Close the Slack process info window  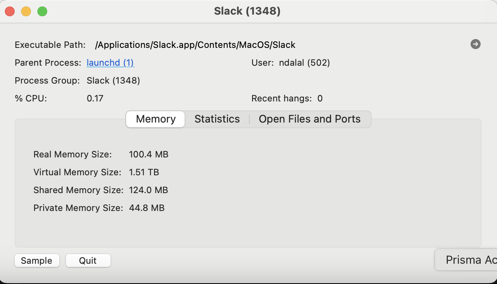[x=10, y=11]
